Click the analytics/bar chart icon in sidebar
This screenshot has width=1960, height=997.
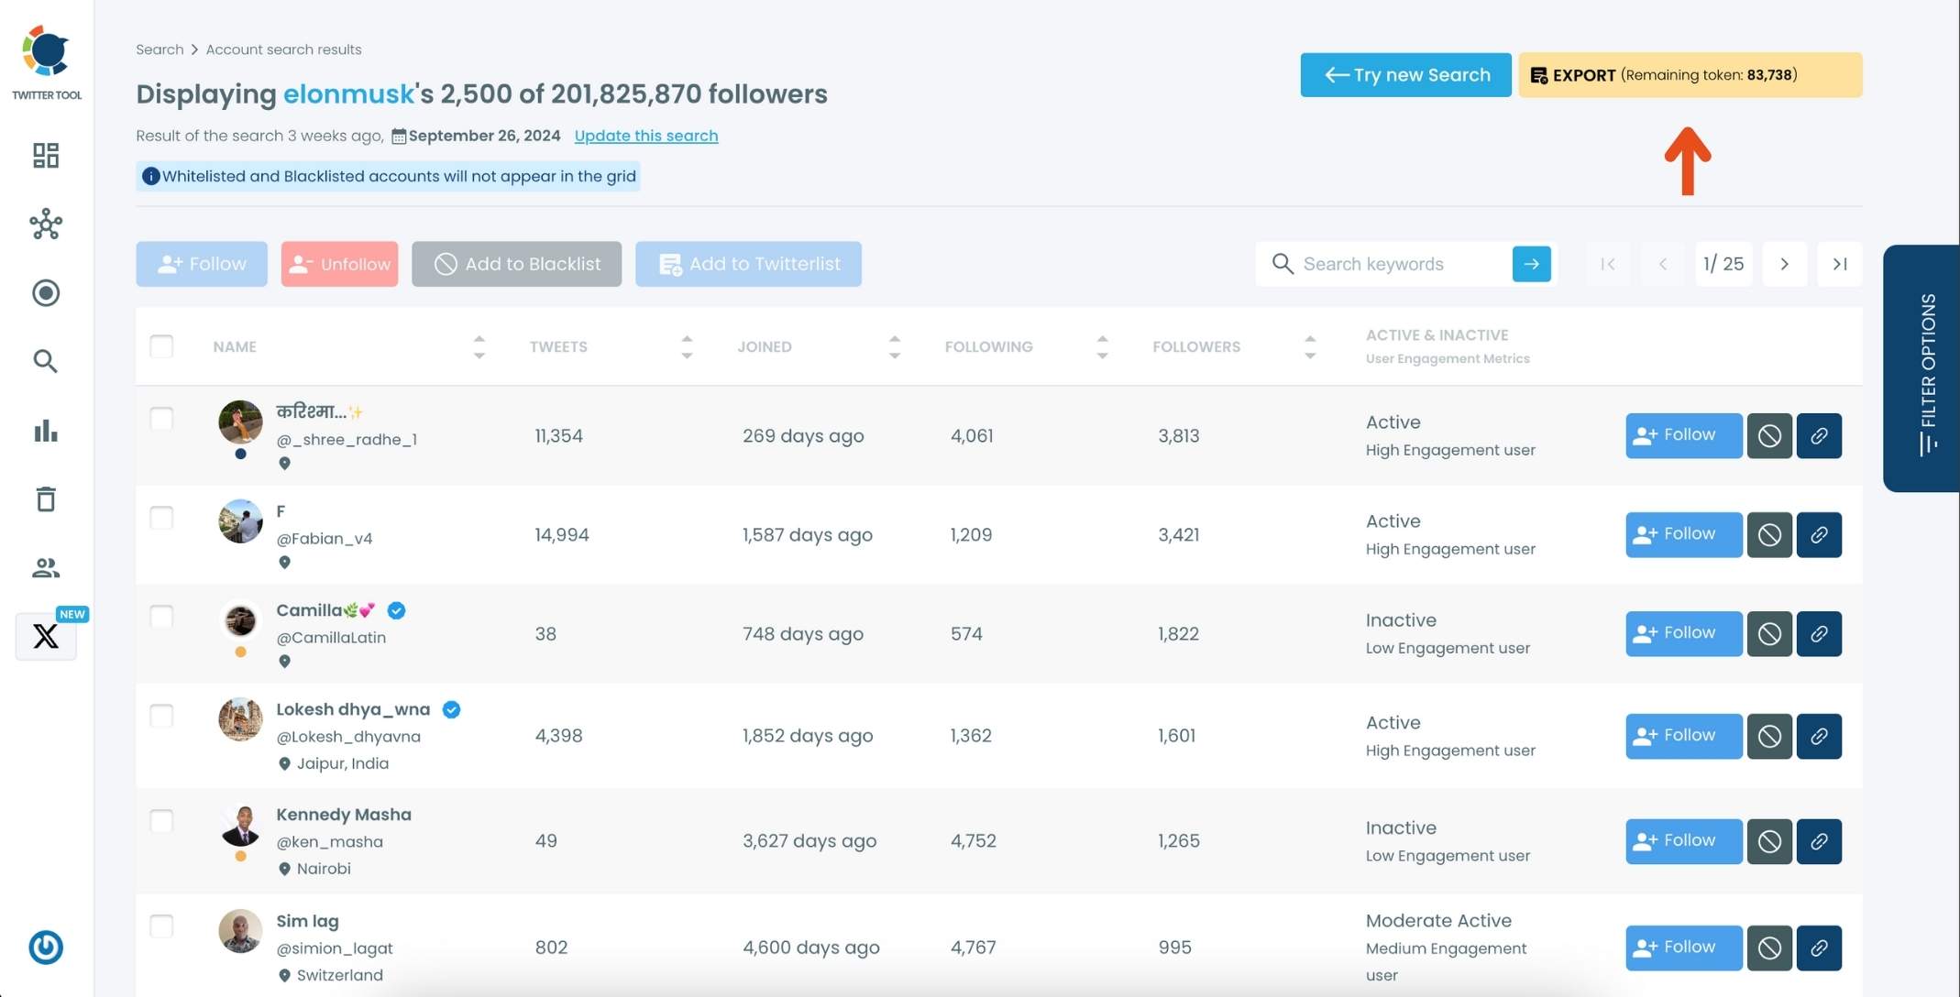46,431
